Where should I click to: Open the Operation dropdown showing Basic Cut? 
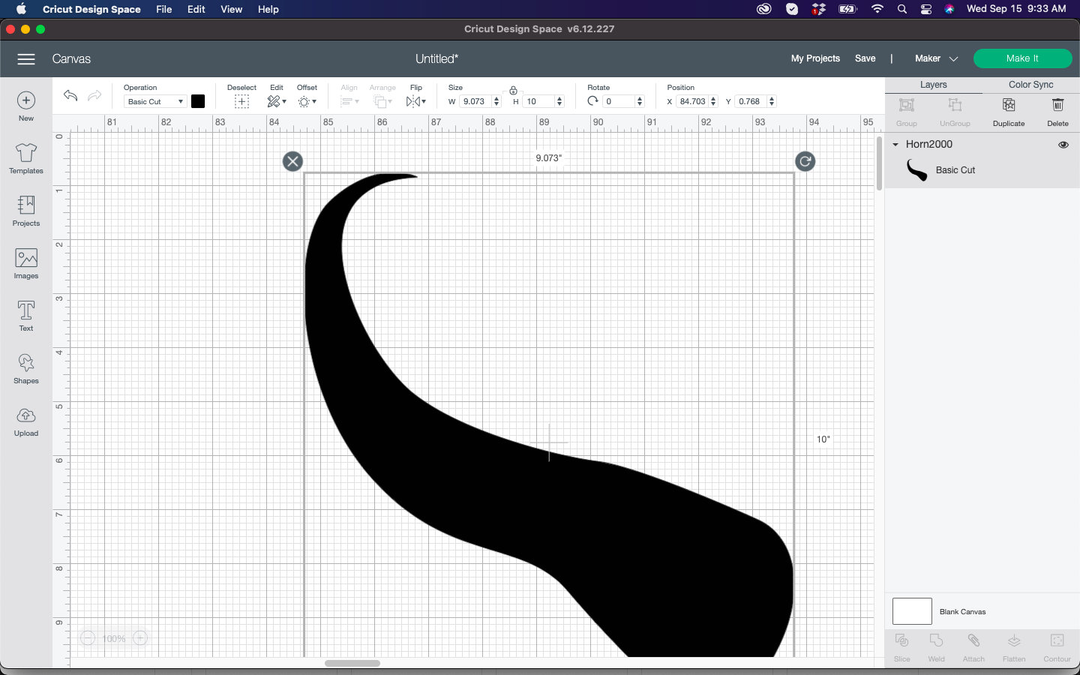154,101
